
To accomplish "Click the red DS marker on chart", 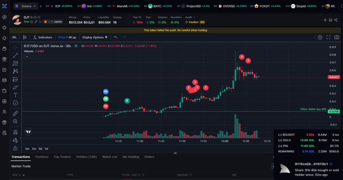I will (x=106, y=106).
